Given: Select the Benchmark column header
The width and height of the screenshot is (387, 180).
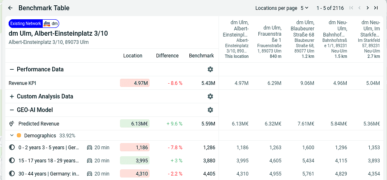Looking at the screenshot, I should [201, 56].
